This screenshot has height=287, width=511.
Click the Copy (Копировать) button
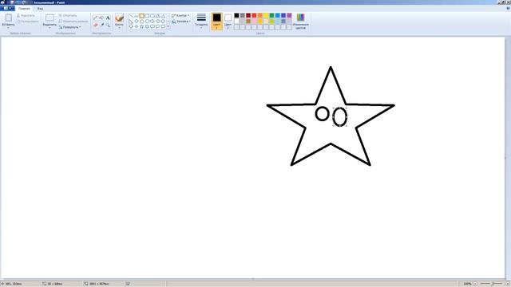pos(28,22)
